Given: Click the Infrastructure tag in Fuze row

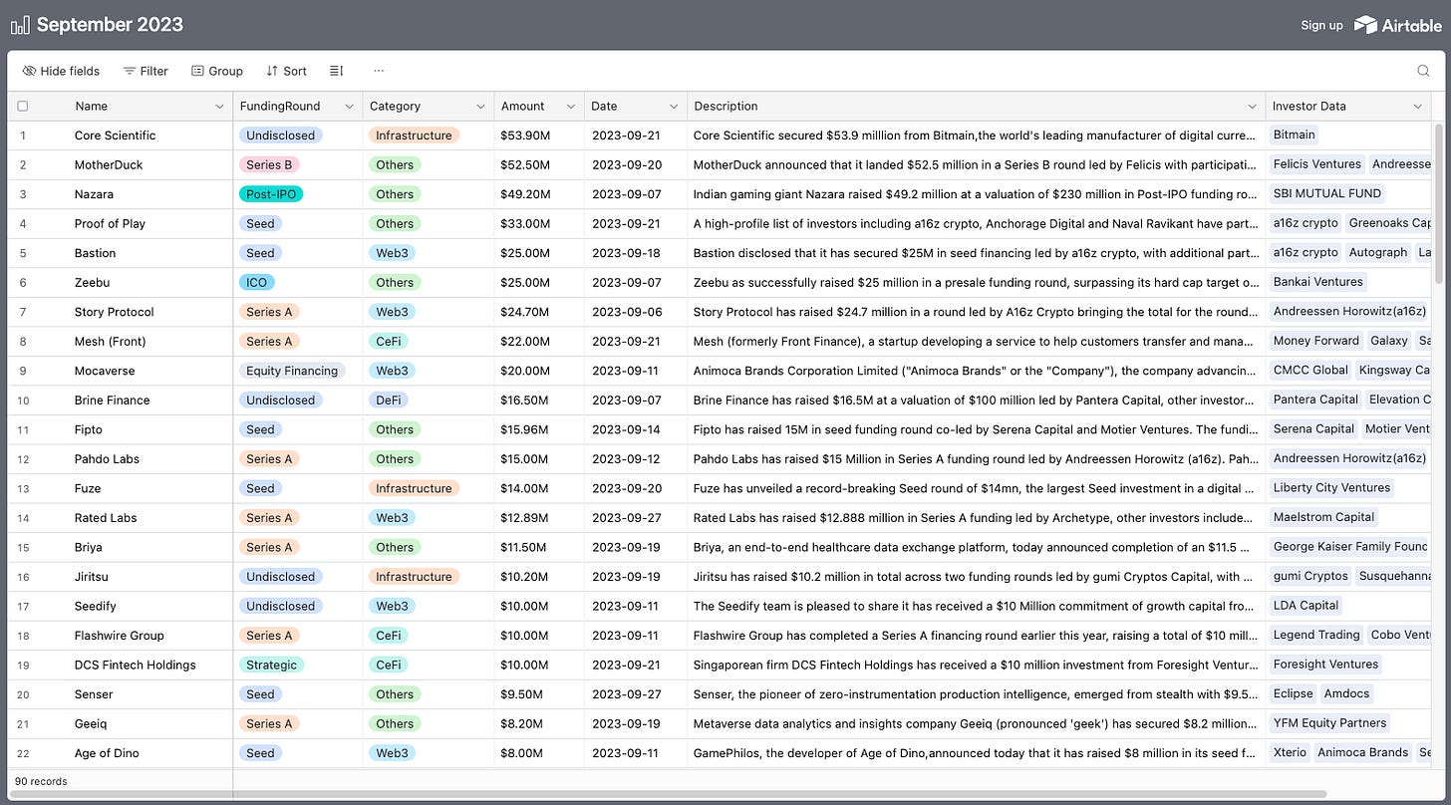Looking at the screenshot, I should tap(414, 488).
